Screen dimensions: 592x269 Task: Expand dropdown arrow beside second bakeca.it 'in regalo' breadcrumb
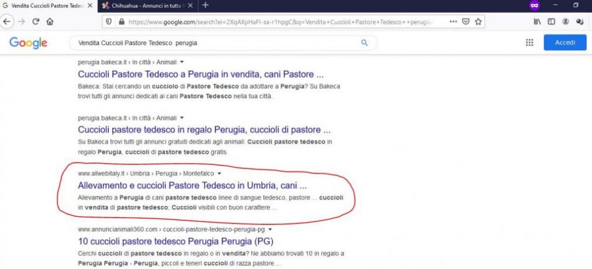(x=182, y=118)
